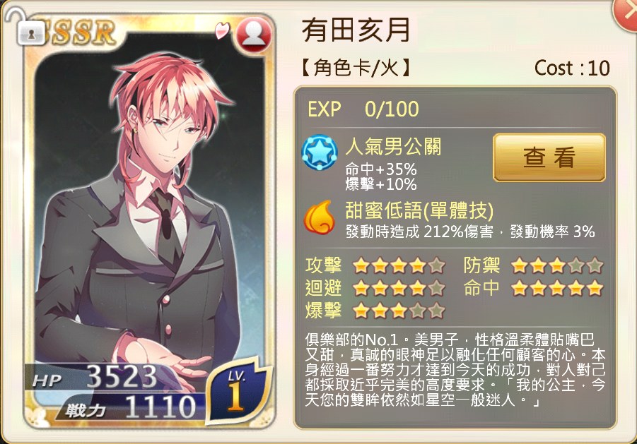Click the Cost : 10 label

pos(573,68)
